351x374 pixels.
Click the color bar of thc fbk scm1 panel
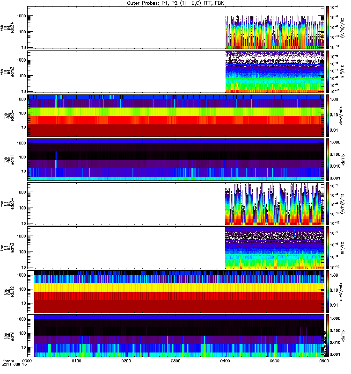click(328, 336)
